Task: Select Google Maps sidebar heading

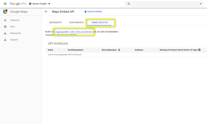Action: (x=19, y=12)
